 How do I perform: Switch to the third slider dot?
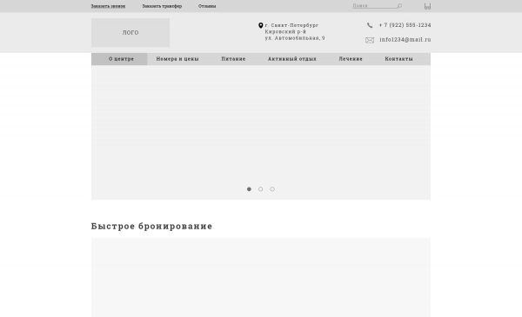272,189
